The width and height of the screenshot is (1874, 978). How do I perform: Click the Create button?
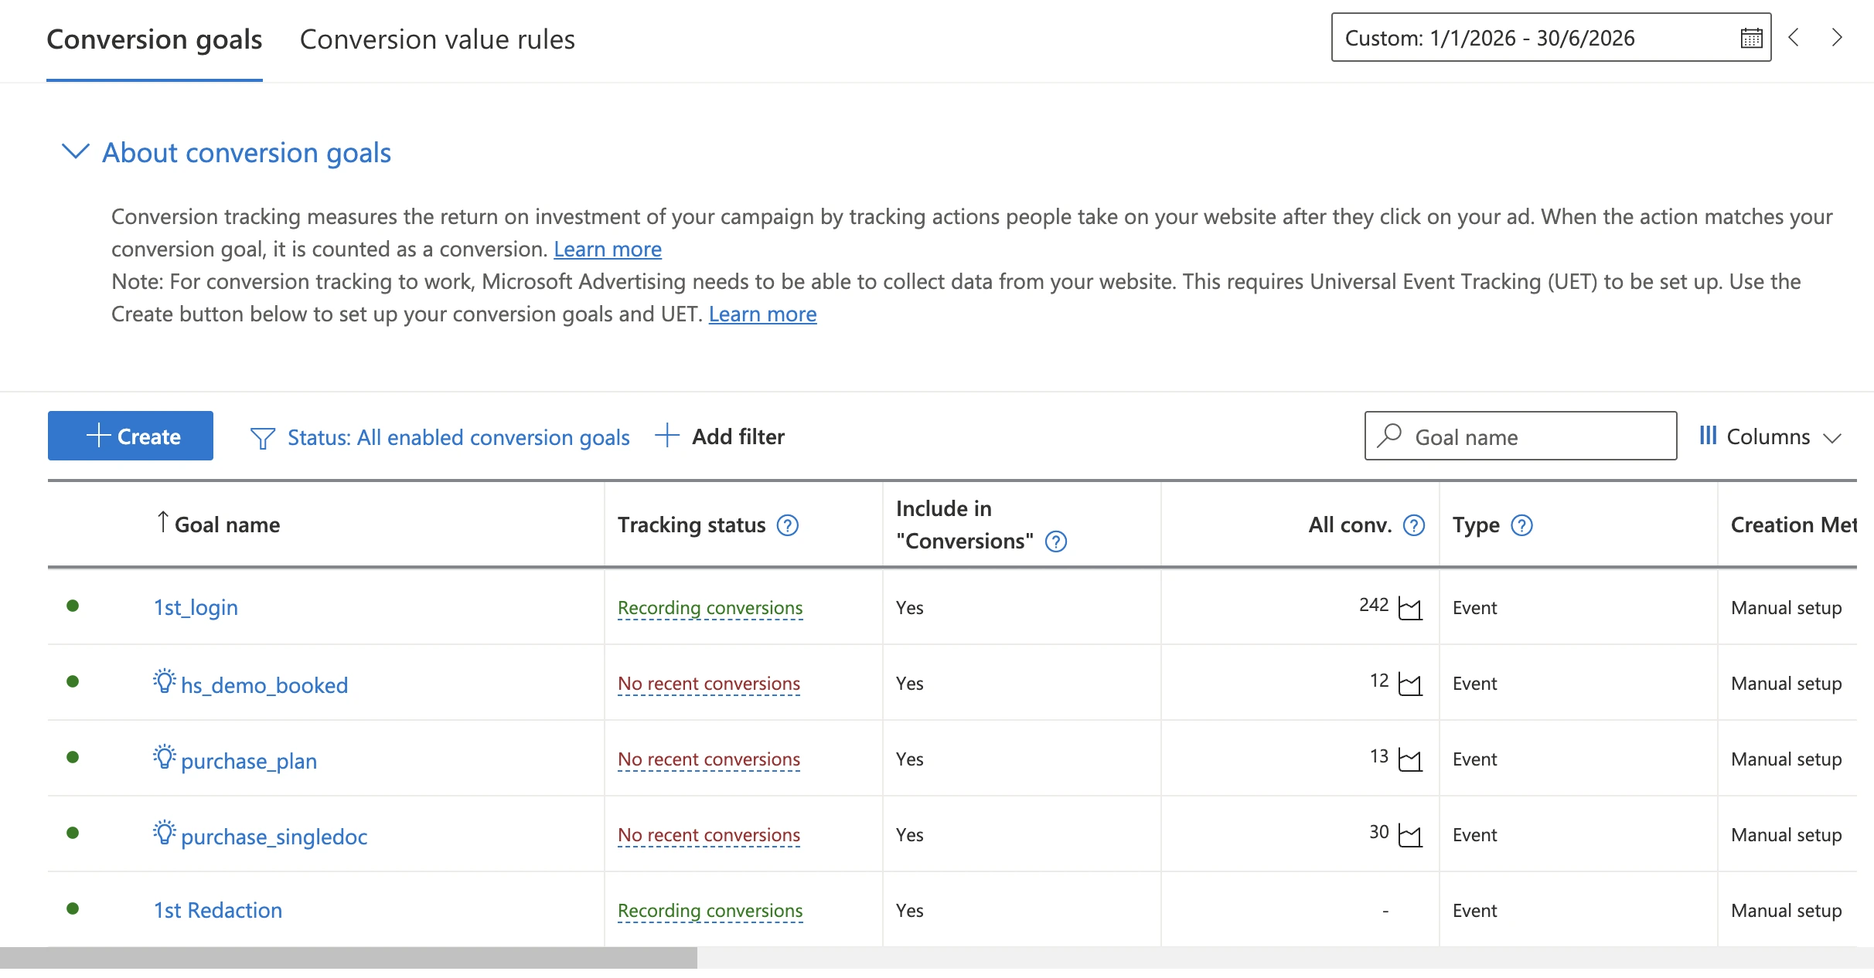(x=131, y=436)
